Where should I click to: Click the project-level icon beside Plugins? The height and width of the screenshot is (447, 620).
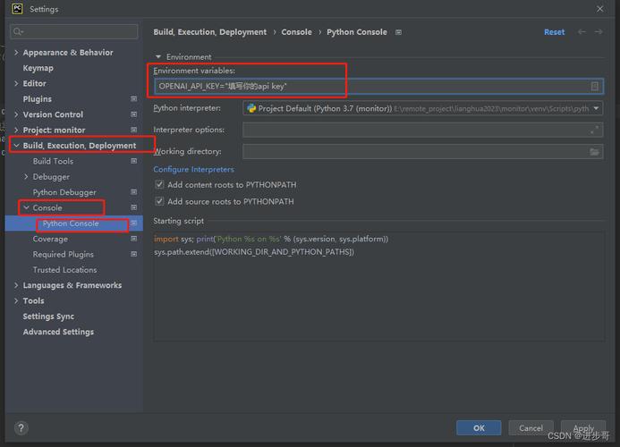tap(133, 99)
